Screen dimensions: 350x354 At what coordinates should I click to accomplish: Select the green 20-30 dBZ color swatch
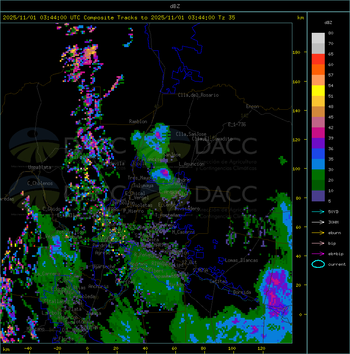point(318,175)
